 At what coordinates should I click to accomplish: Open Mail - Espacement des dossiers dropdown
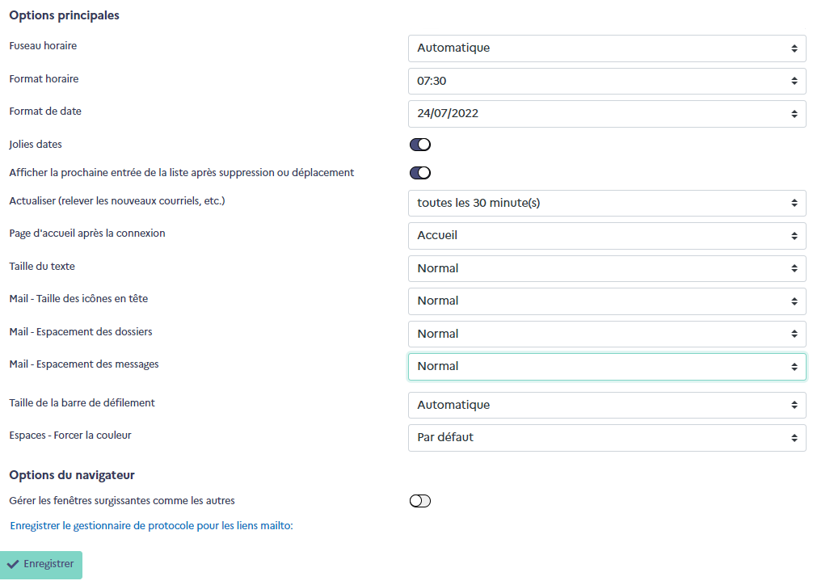click(607, 334)
